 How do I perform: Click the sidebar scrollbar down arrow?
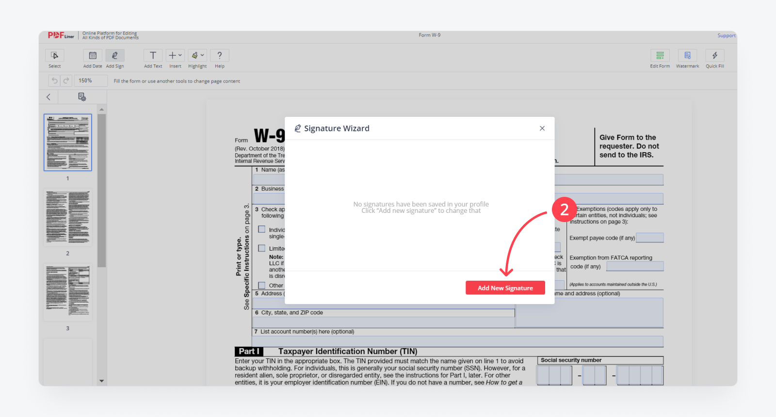point(101,381)
